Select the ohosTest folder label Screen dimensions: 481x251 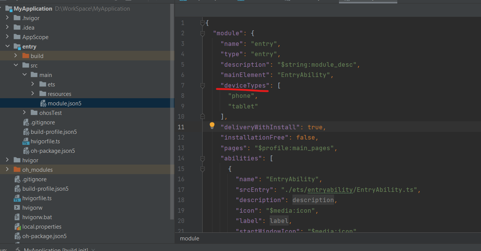[x=51, y=113]
